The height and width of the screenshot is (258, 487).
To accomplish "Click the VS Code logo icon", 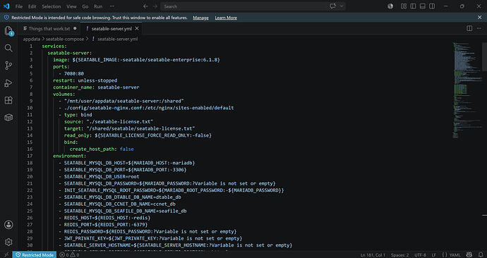I will coord(6,6).
